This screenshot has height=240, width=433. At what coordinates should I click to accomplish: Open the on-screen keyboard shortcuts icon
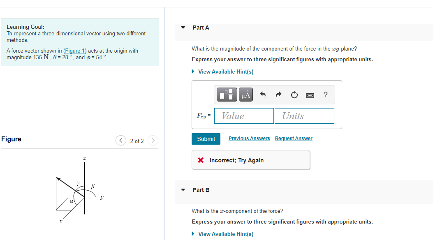pos(310,94)
